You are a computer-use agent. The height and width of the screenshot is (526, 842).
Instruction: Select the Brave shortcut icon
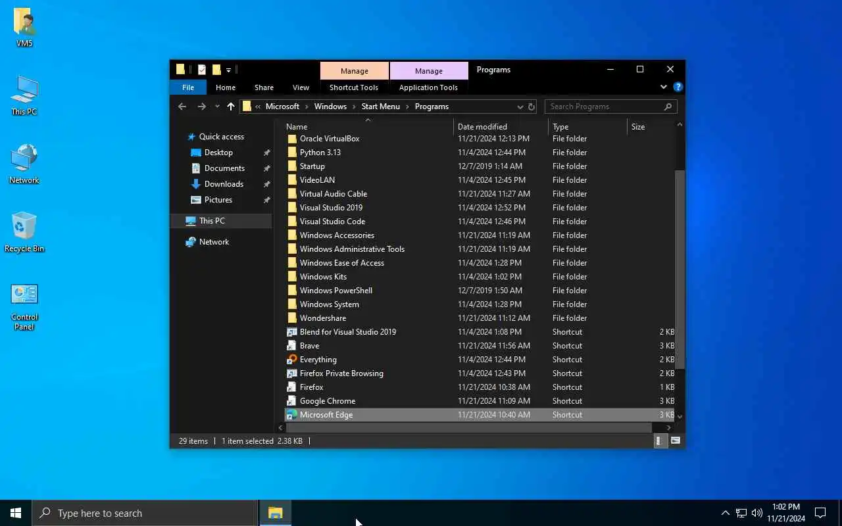(x=292, y=346)
